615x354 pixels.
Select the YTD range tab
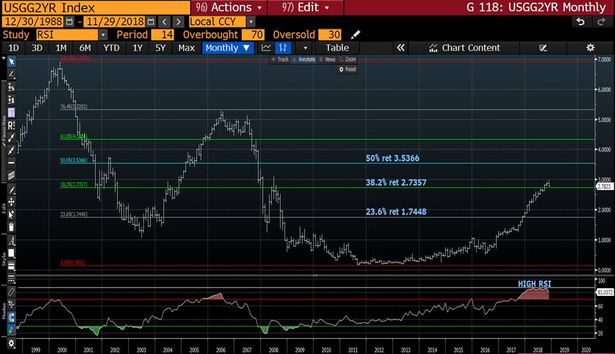(111, 47)
